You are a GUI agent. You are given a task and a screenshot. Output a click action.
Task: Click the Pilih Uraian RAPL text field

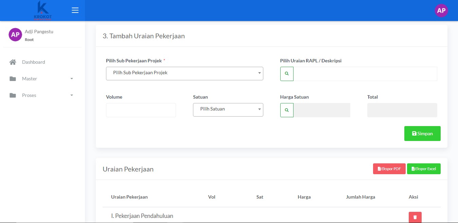365,74
